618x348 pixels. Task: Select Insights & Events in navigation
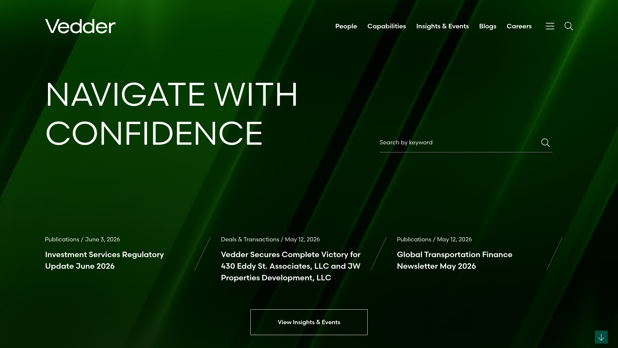(x=442, y=26)
